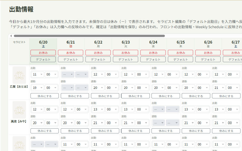The width and height of the screenshot is (242, 151).
Task: Set 6/24 to お休み
Action: 153,53
